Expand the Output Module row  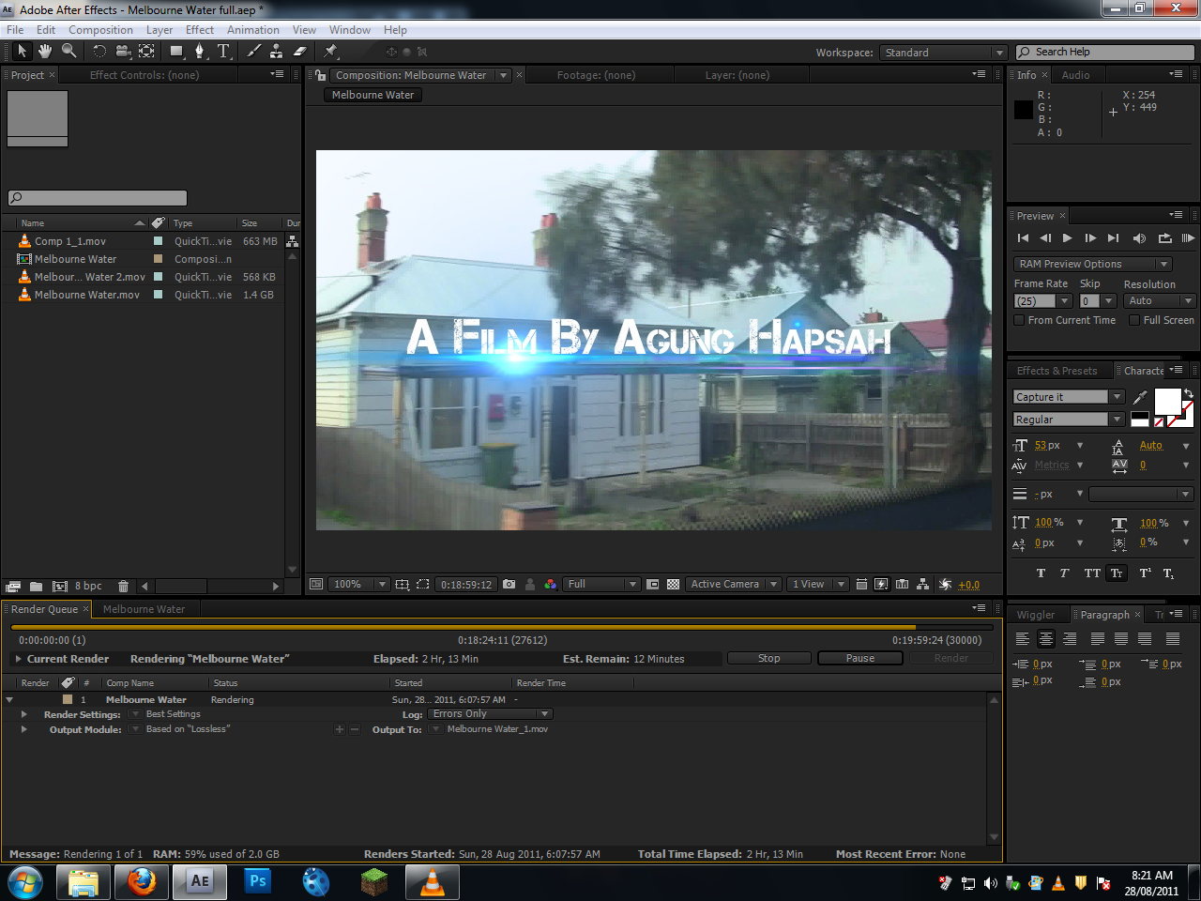[24, 729]
